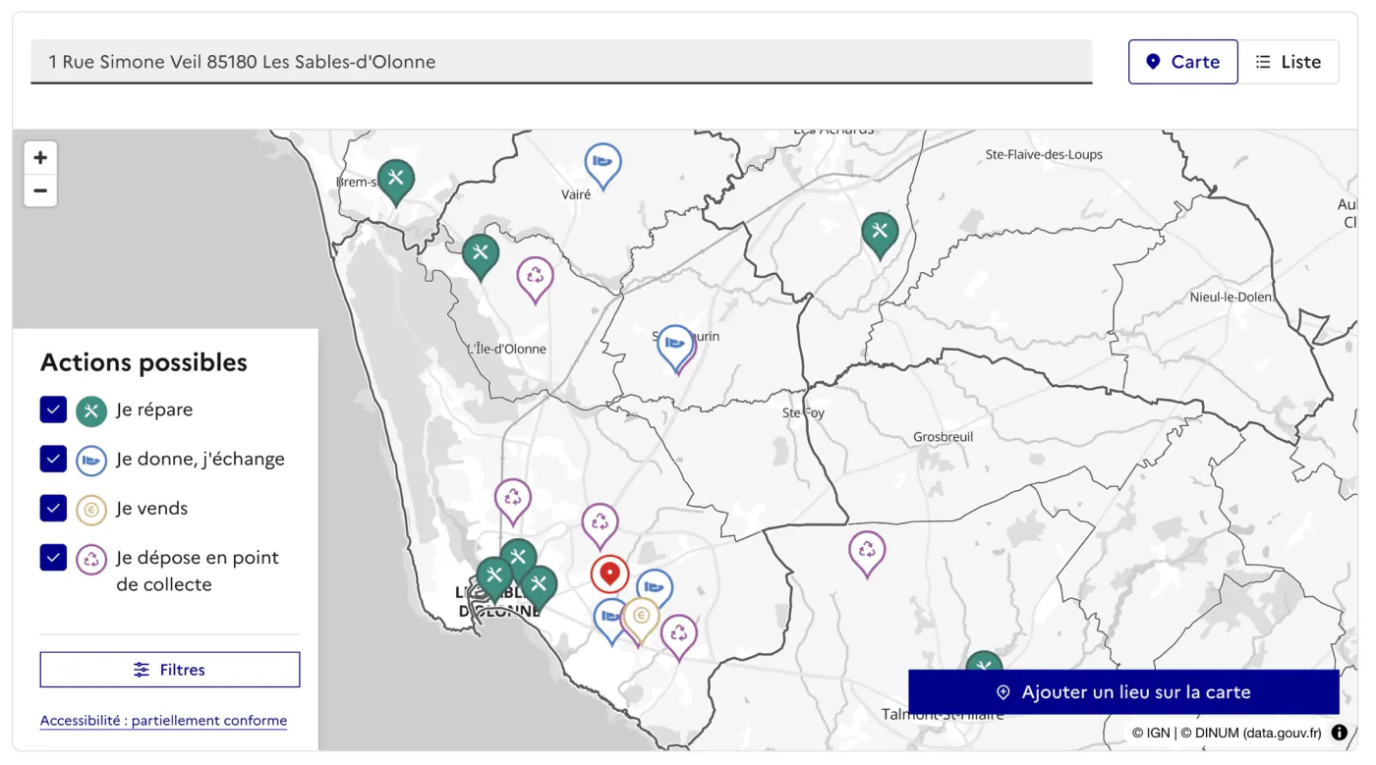1376x765 pixels.
Task: Select the yellow euro sell pin
Action: point(641,621)
